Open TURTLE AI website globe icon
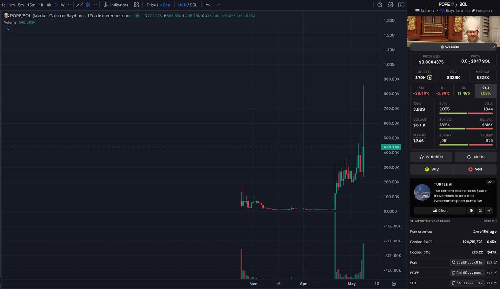The image size is (500, 289). click(x=471, y=210)
